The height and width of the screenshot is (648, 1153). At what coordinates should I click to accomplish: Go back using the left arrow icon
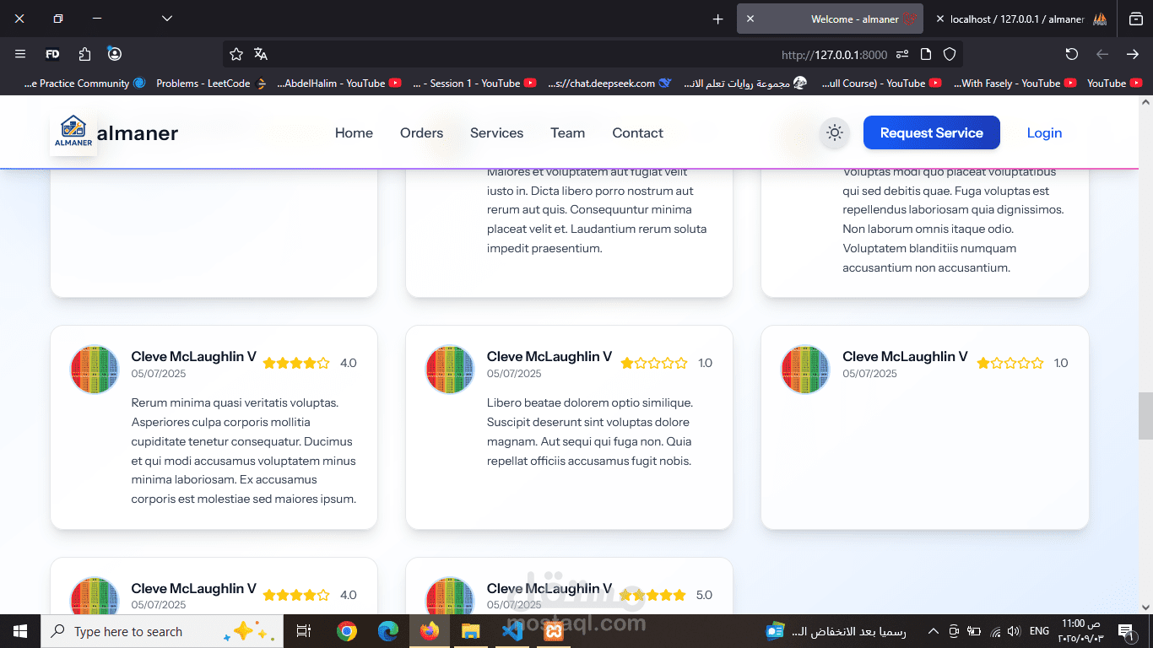[1102, 54]
